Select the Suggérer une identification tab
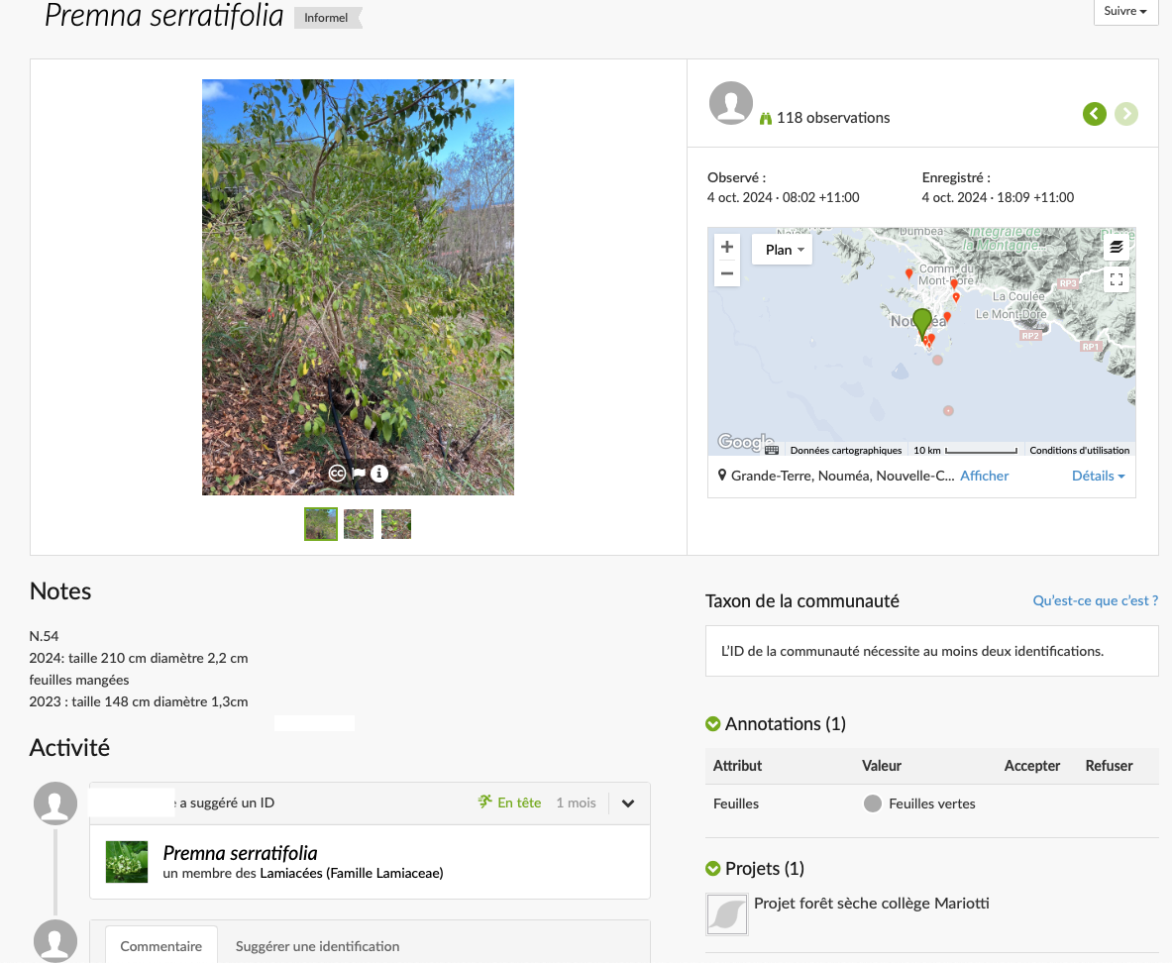This screenshot has width=1172, height=963. [317, 946]
